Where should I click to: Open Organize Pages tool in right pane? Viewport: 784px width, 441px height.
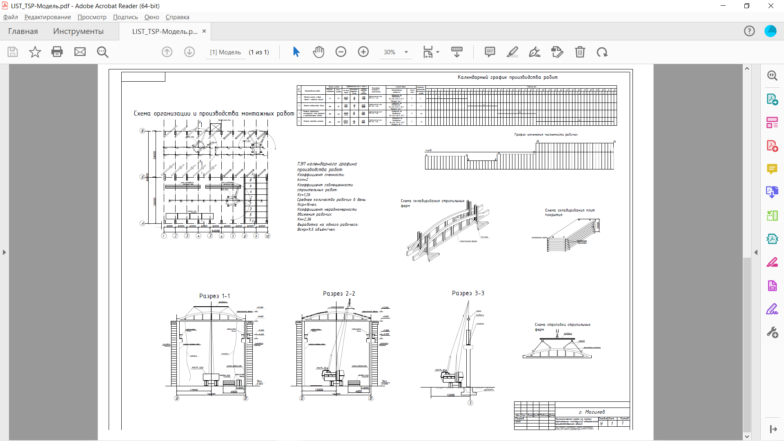pos(772,215)
